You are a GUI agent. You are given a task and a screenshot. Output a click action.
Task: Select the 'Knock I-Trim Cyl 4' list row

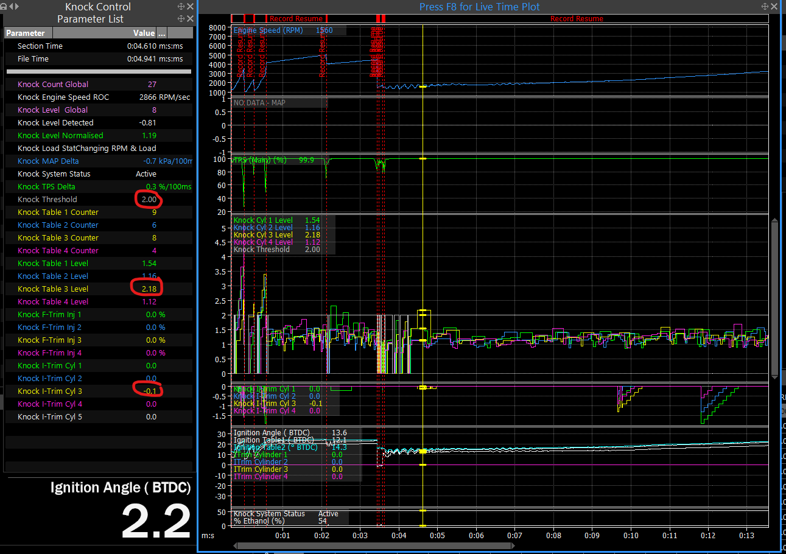tap(99, 404)
